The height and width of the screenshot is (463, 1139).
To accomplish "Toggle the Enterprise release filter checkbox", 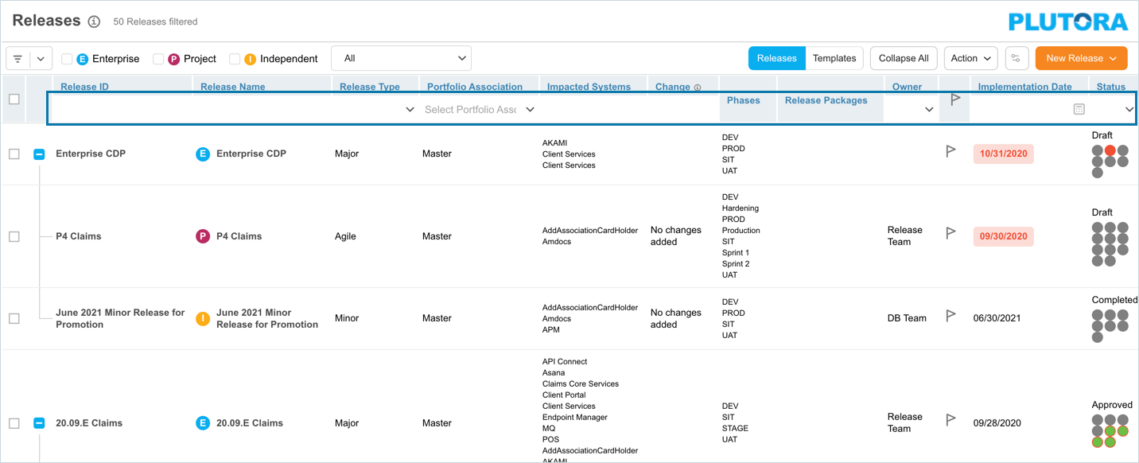I will click(67, 59).
